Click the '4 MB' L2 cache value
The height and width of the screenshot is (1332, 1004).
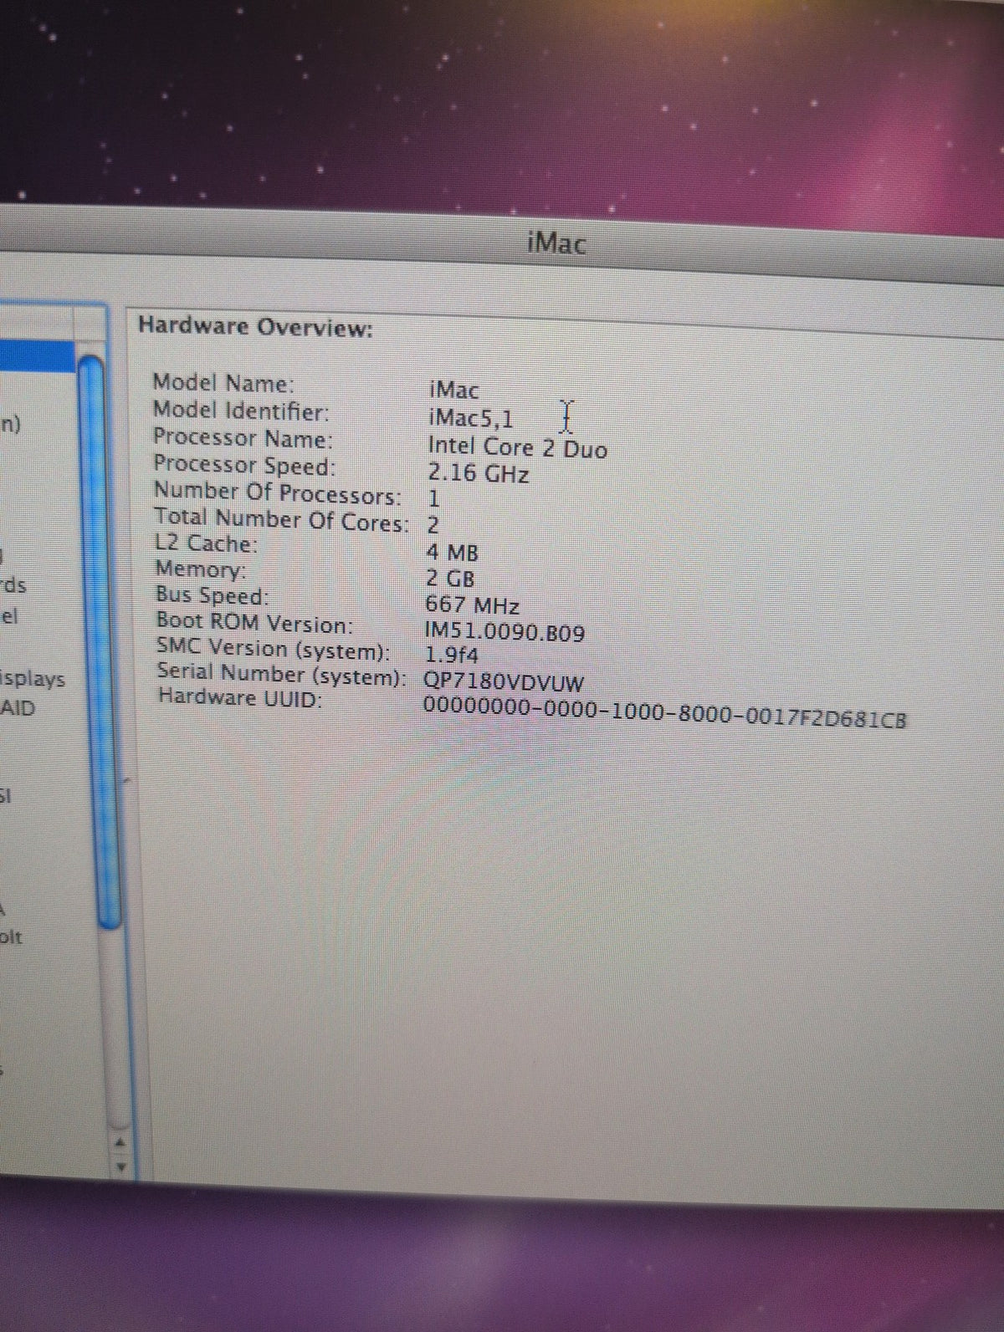452,553
